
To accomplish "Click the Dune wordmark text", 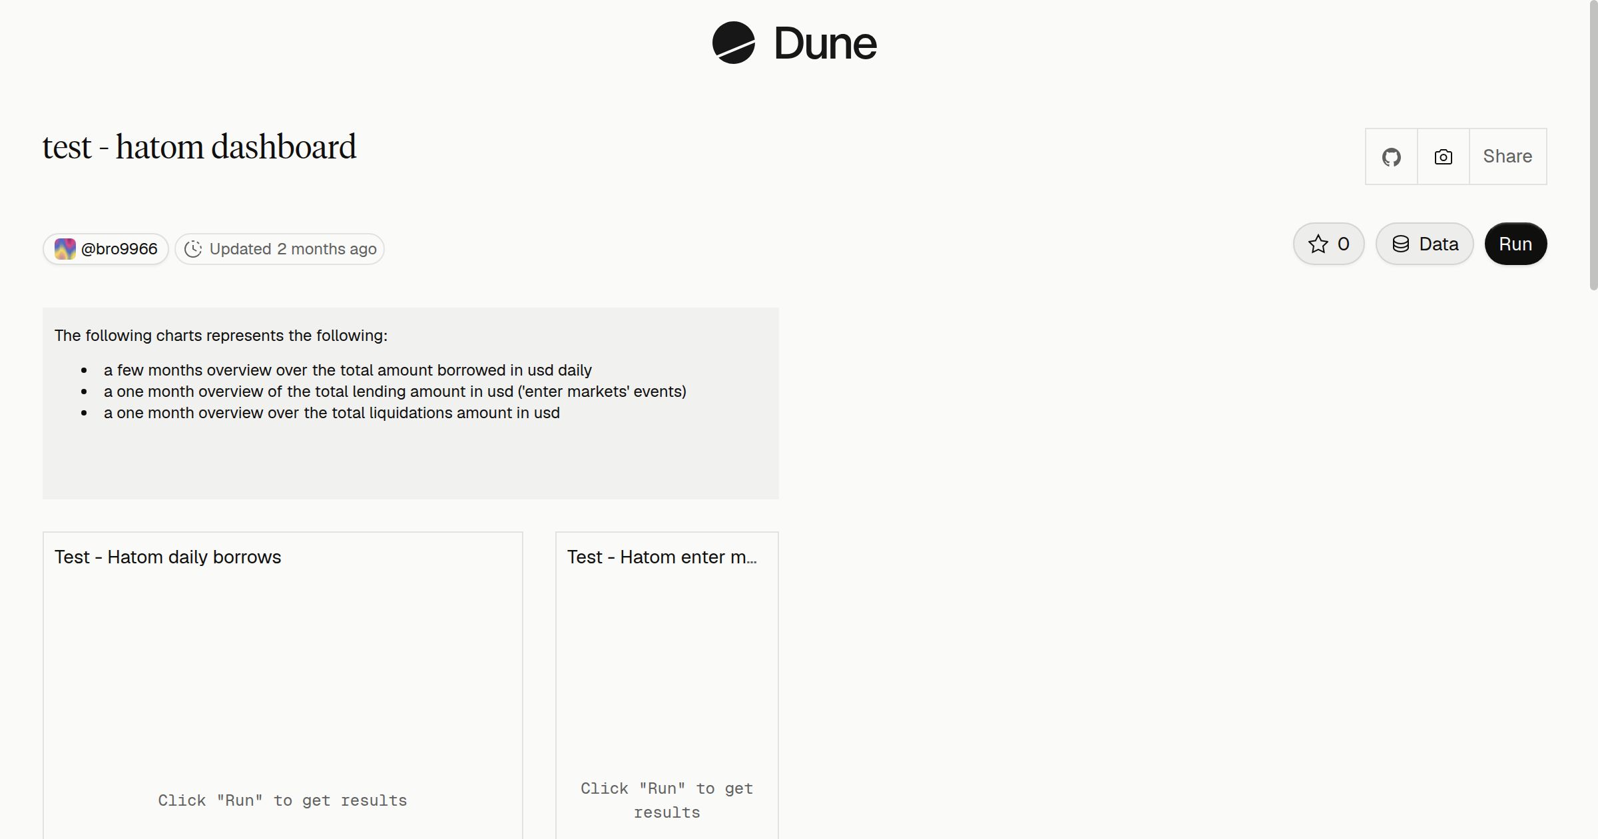I will [x=825, y=43].
